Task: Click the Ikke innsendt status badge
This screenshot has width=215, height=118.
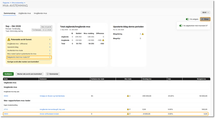Action: click(46, 27)
